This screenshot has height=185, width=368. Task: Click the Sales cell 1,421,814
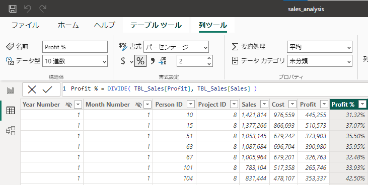[x=254, y=115]
